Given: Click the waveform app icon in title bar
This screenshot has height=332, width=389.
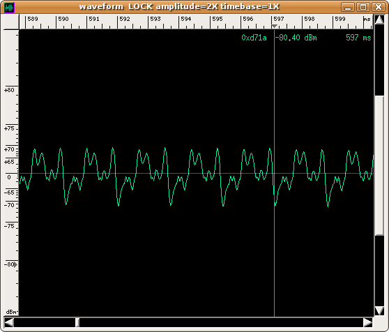Looking at the screenshot, I should tap(9, 7).
